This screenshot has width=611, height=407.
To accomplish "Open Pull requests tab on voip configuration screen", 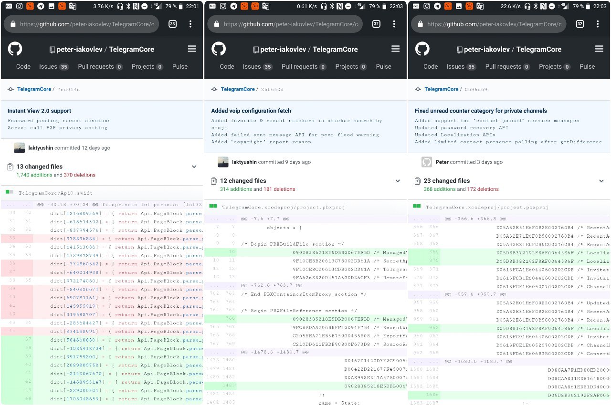I will [304, 67].
